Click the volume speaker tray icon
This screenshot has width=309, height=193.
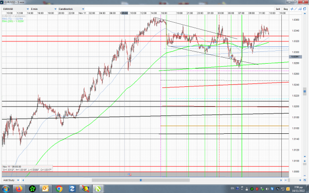[267, 189]
